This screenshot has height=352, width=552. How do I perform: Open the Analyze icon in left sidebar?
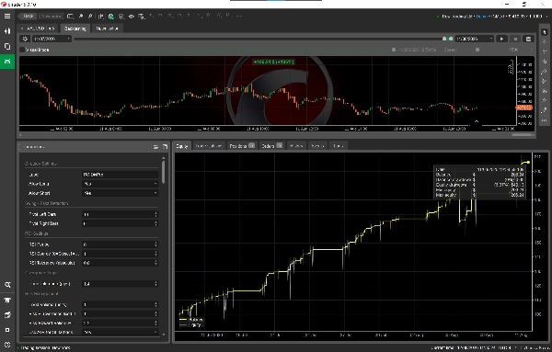[x=7, y=285]
